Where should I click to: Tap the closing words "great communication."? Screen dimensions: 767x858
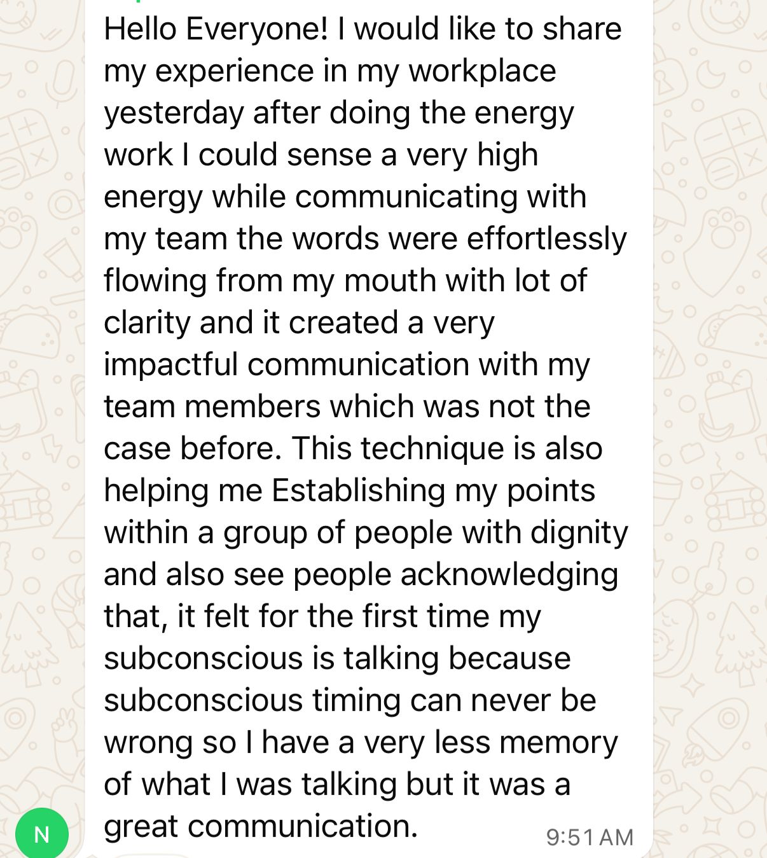click(x=261, y=826)
